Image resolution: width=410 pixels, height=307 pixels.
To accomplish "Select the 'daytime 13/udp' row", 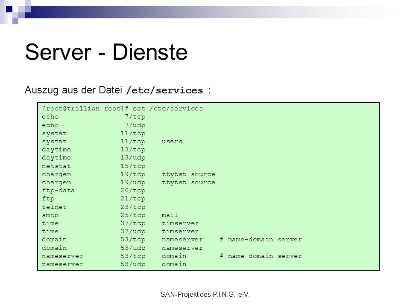I will (94, 158).
